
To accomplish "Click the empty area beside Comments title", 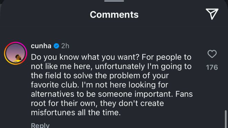I will tap(44, 14).
